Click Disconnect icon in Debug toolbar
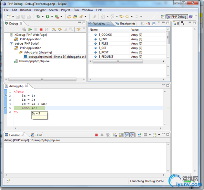204x190 pixels. (47, 30)
